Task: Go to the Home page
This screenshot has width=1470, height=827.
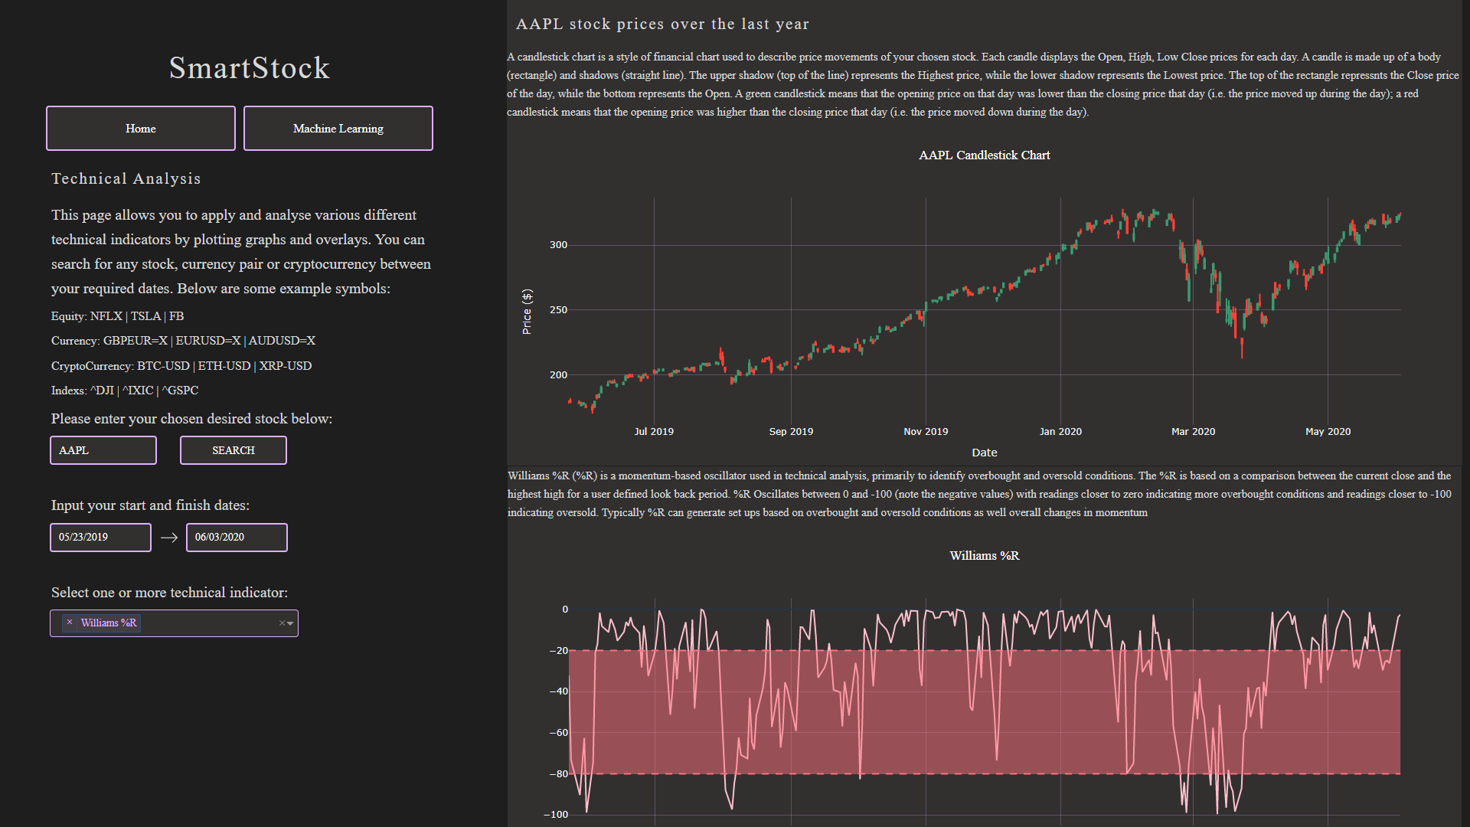Action: 140,128
